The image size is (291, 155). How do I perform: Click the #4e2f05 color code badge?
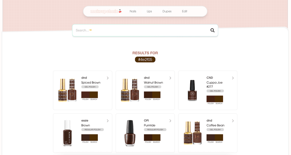click(x=145, y=59)
